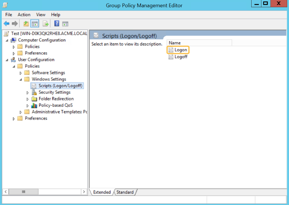Open the Logoff script item

[x=181, y=57]
